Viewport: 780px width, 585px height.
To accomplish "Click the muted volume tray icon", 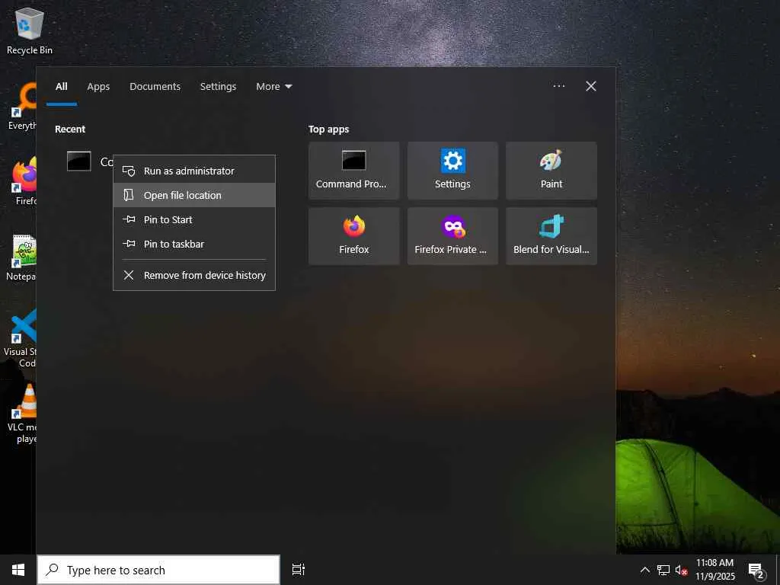I will click(x=681, y=570).
